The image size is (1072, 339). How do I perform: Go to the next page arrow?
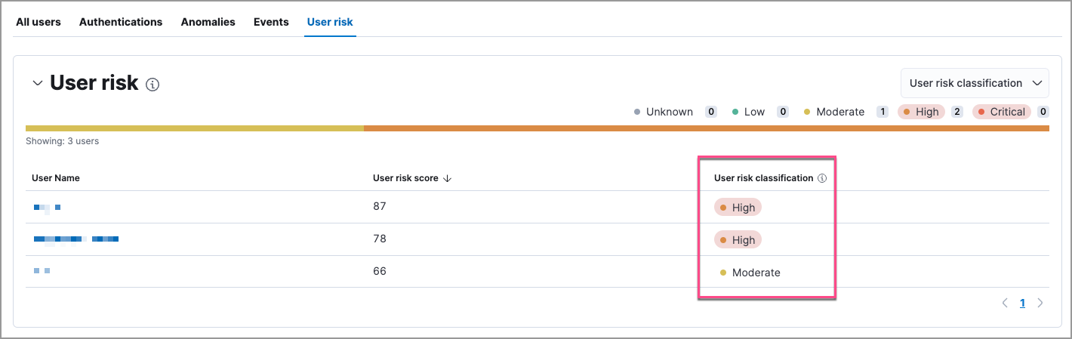(x=1040, y=303)
